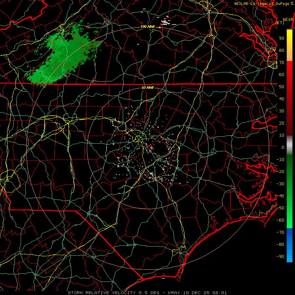Pick the gray zero-velocity segment of color bar

click(289, 145)
